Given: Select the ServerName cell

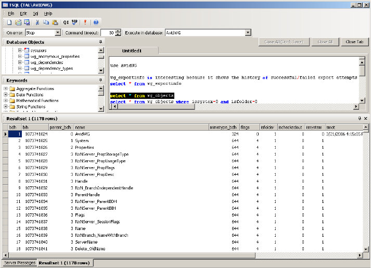Looking at the screenshot, I should coord(86,242).
